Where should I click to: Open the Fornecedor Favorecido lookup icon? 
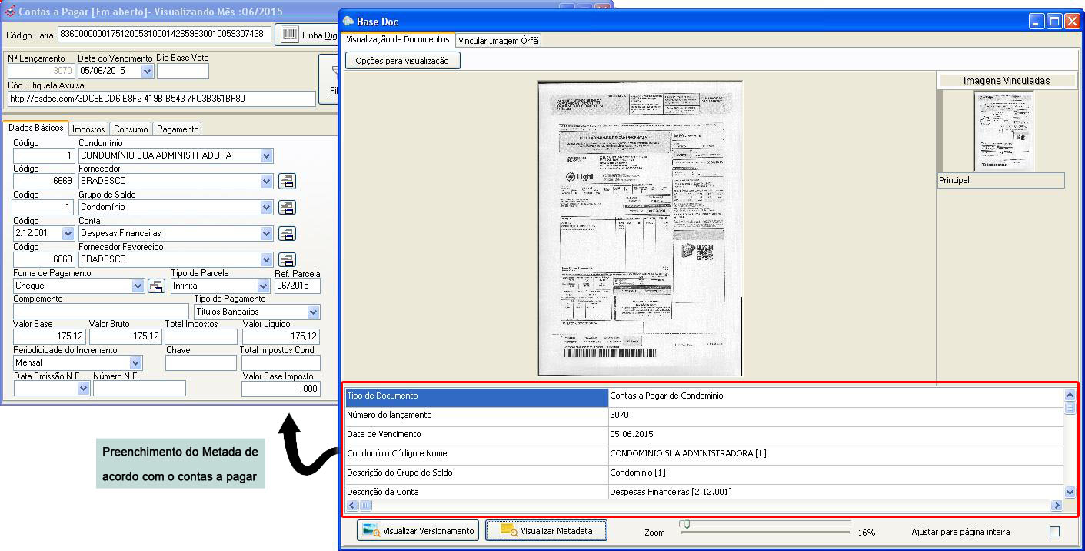(x=287, y=260)
